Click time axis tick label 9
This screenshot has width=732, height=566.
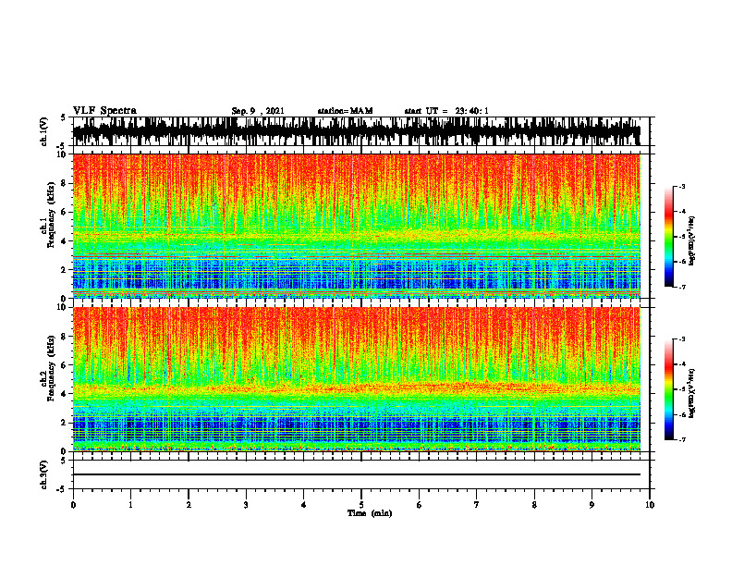coord(592,505)
